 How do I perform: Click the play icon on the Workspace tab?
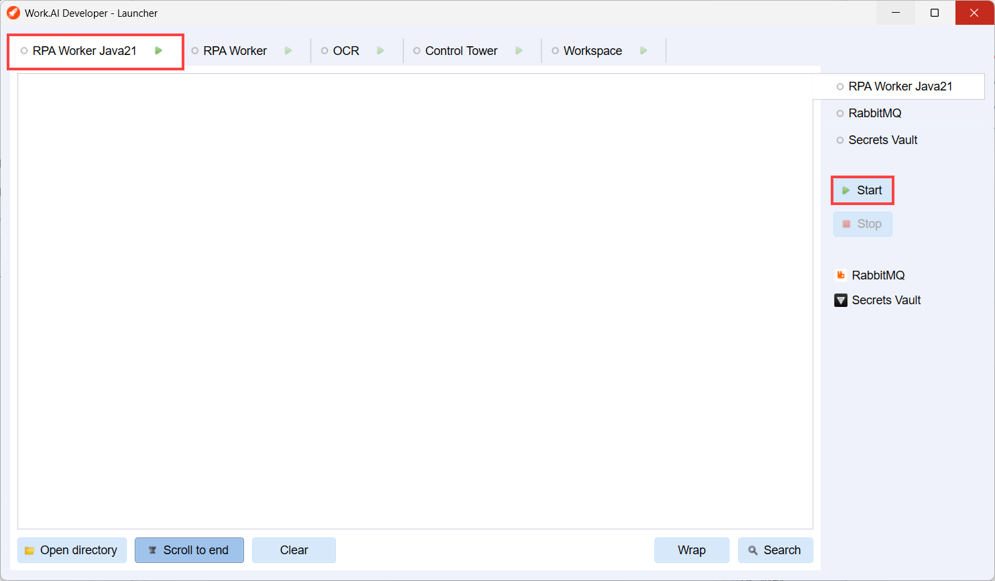pyautogui.click(x=644, y=51)
